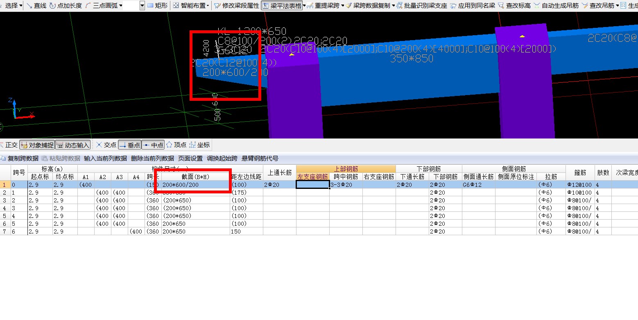Select cell 200*600/200 in row 1
638x320 pixels.
196,185
